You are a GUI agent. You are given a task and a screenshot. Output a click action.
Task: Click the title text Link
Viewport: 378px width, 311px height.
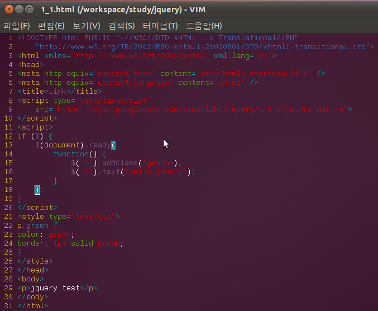pos(58,92)
